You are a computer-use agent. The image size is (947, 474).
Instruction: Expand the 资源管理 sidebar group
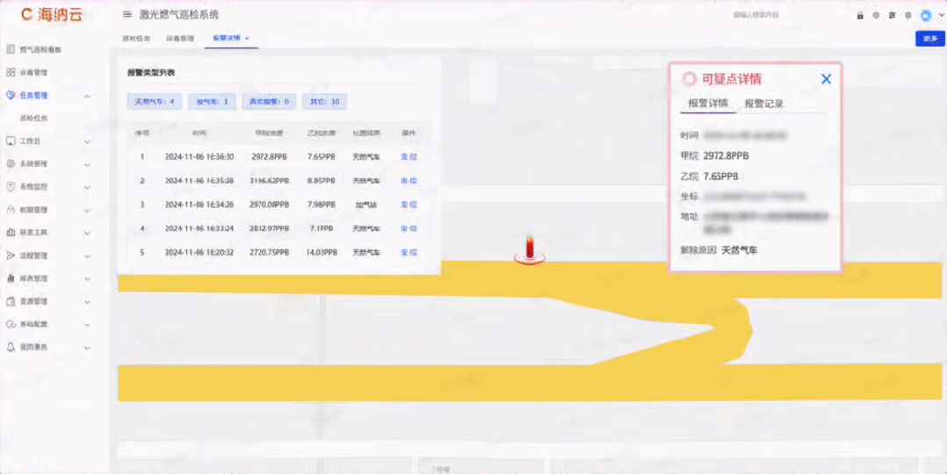point(88,302)
